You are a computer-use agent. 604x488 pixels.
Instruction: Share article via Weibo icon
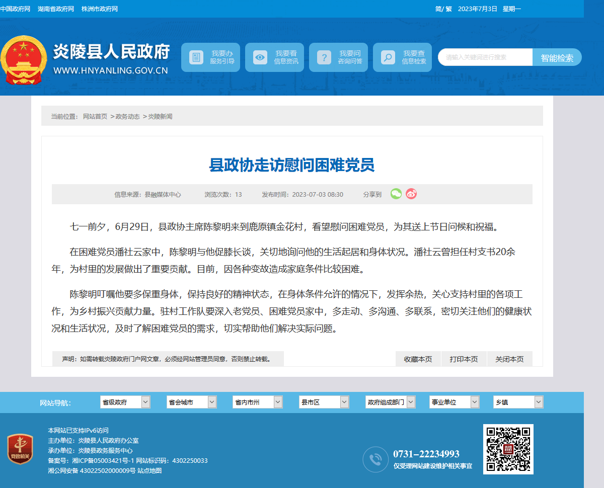coord(411,194)
